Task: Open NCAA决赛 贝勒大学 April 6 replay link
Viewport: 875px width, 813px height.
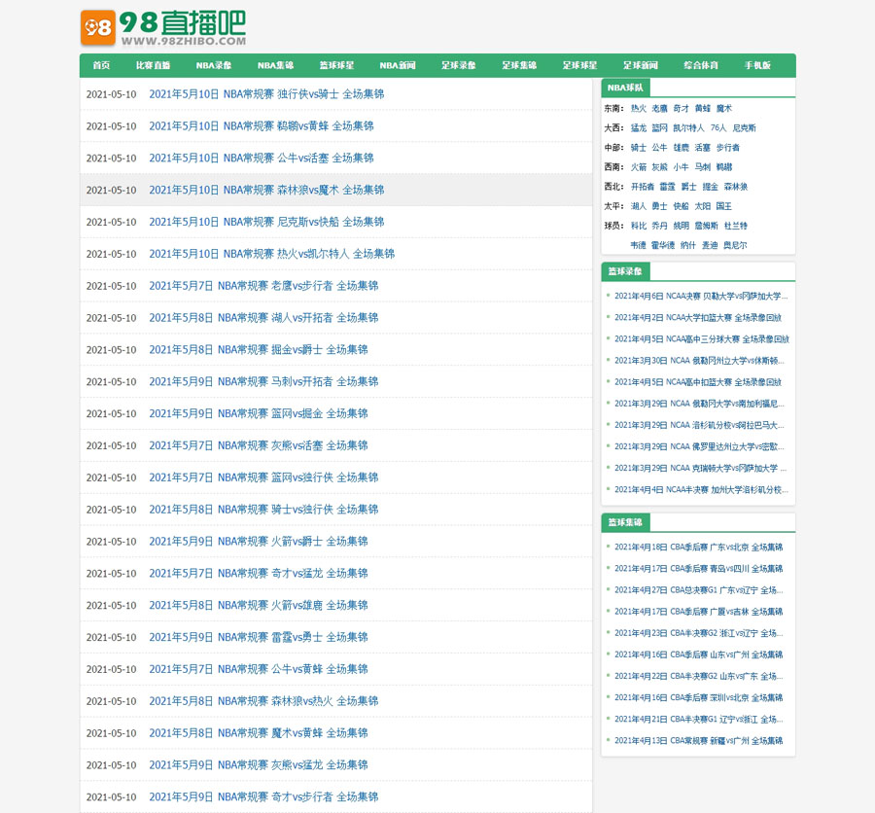Action: 700,297
